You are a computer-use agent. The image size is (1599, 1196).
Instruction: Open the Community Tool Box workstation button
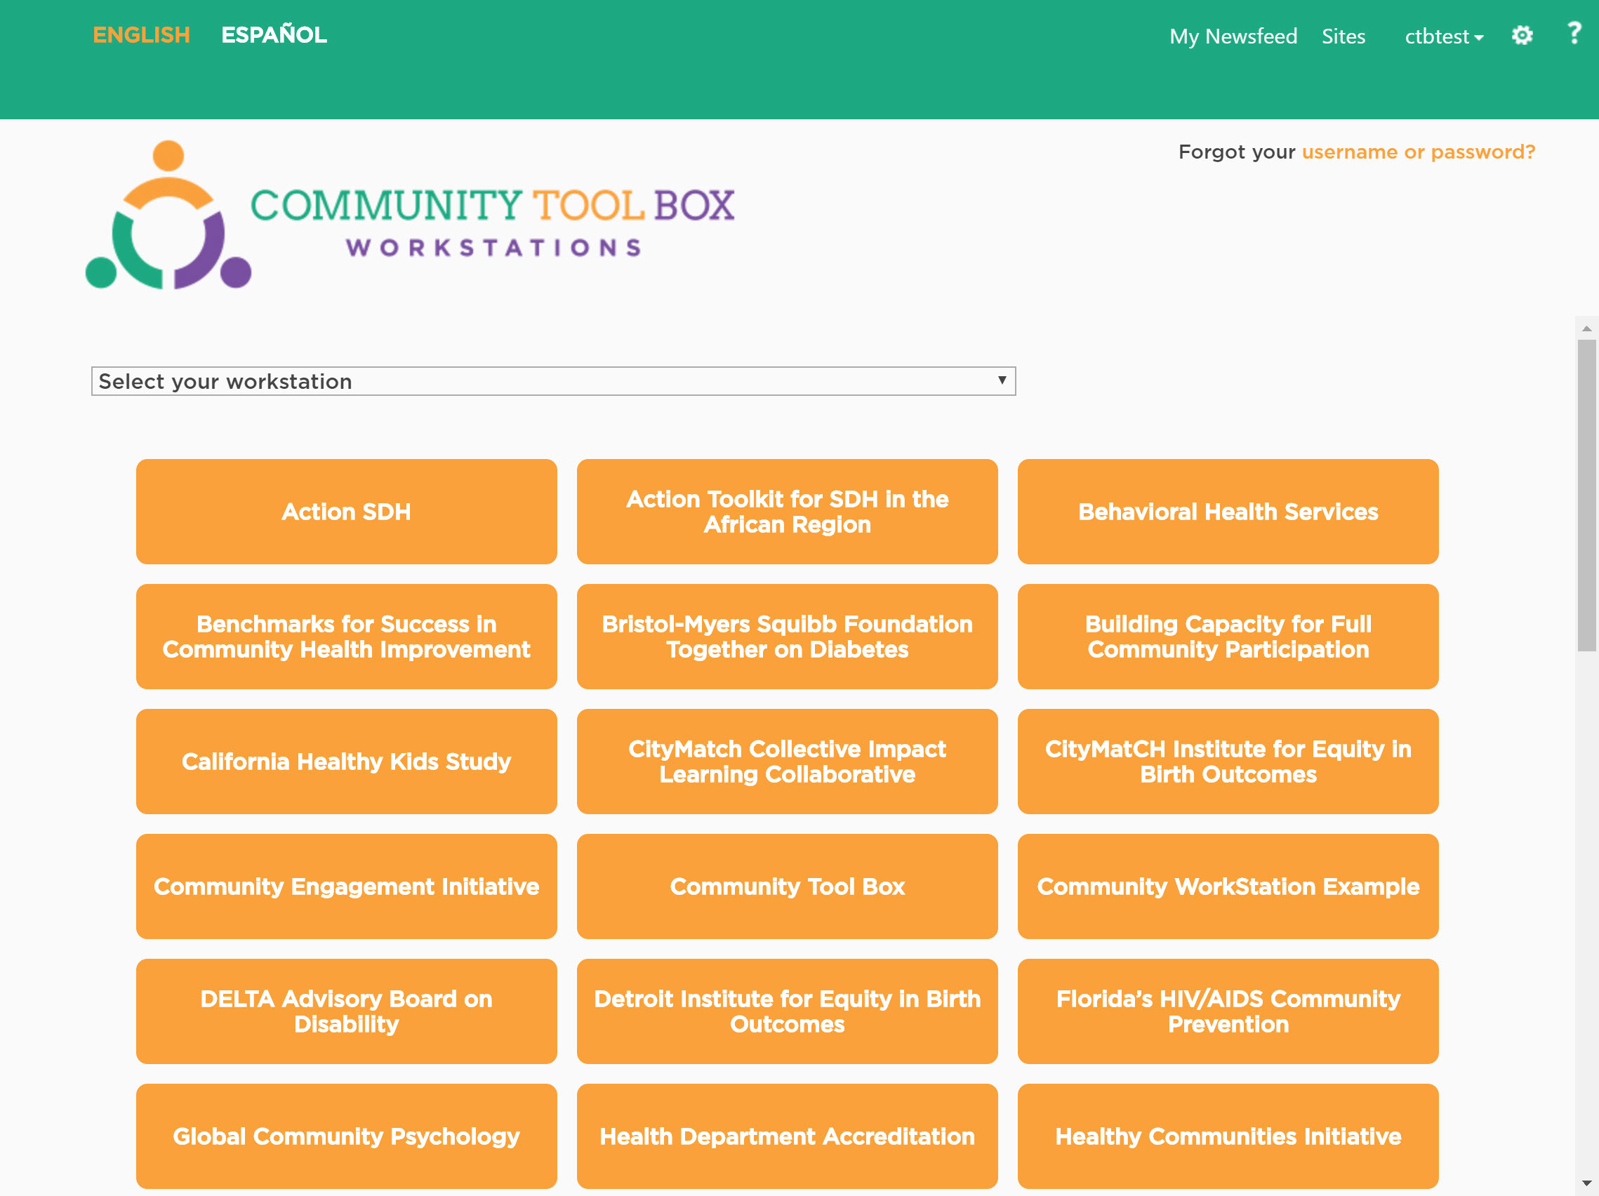[787, 886]
